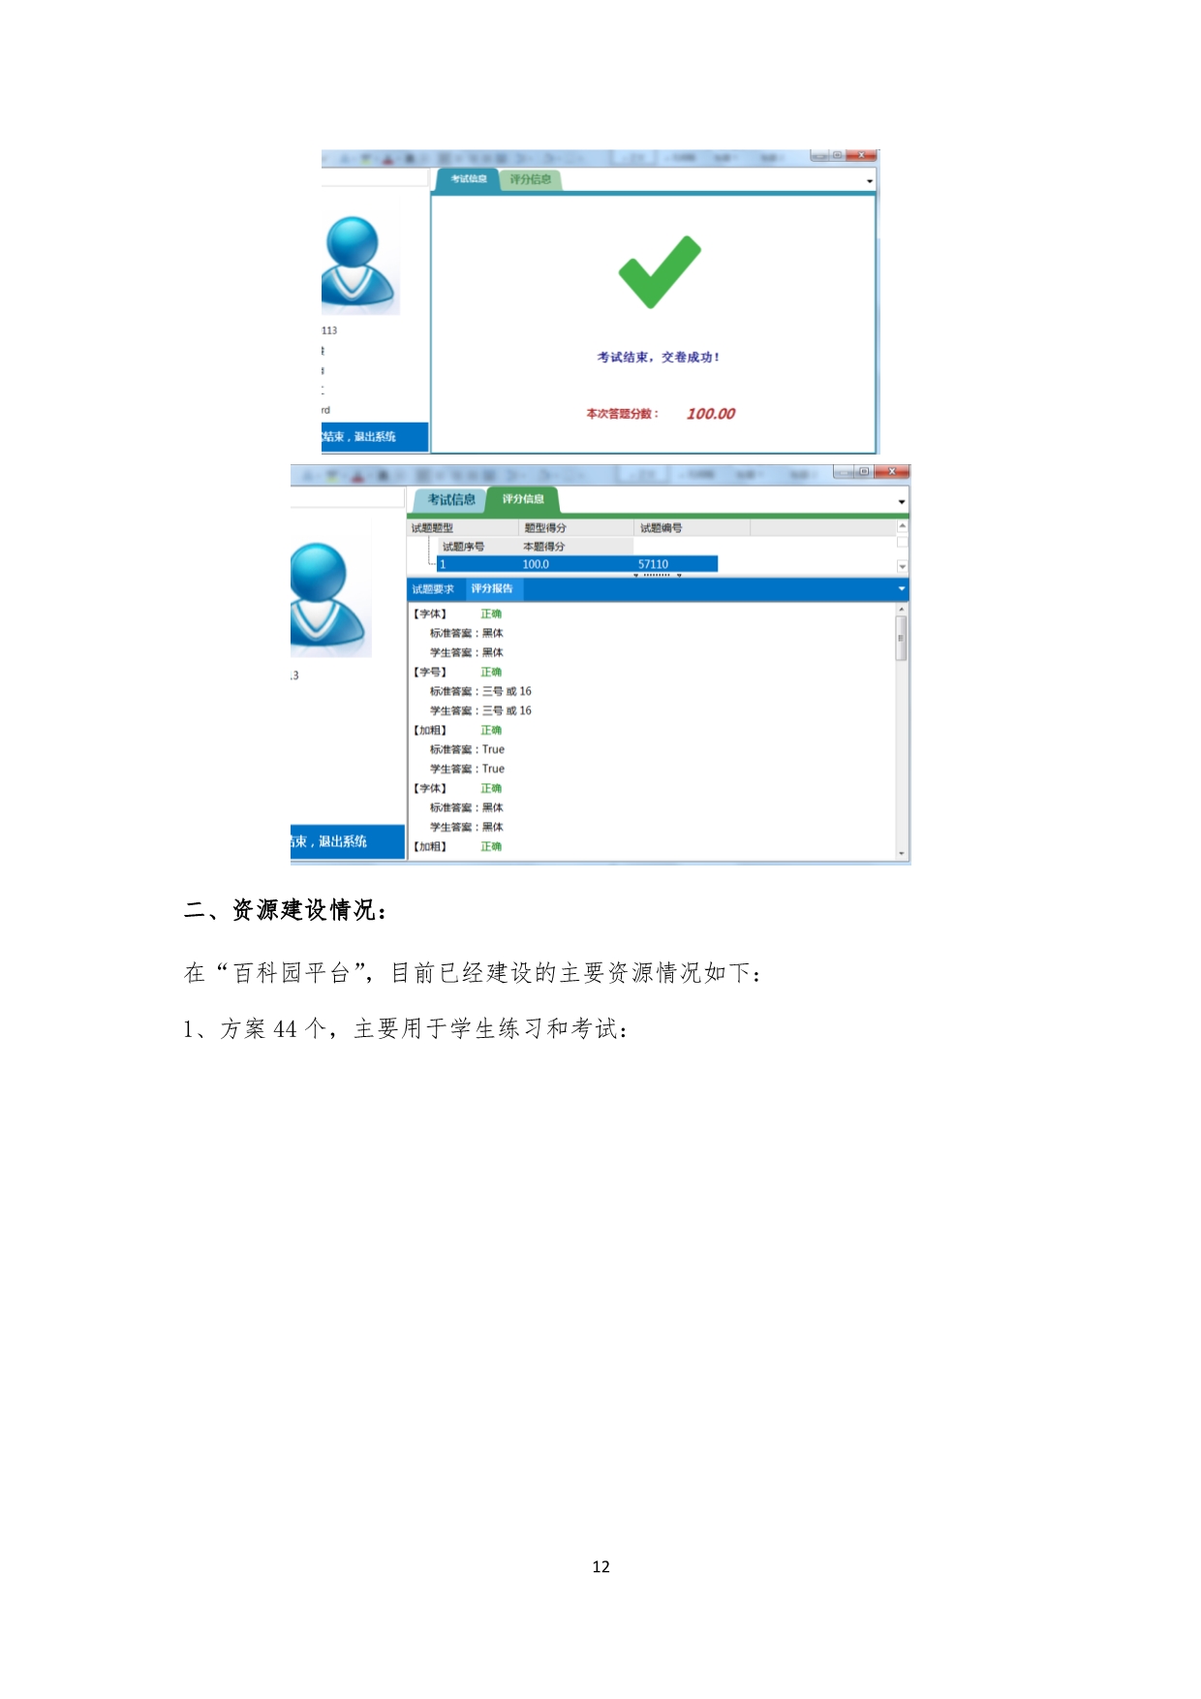The width and height of the screenshot is (1201, 1699).
Task: Click user avatar in the green-checkmark window
Action: pos(358,263)
